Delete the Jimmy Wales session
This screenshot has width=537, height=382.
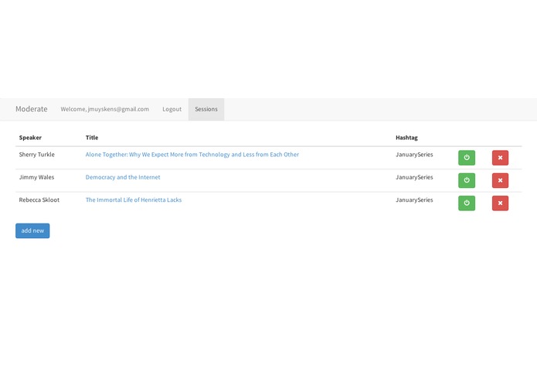tap(500, 180)
